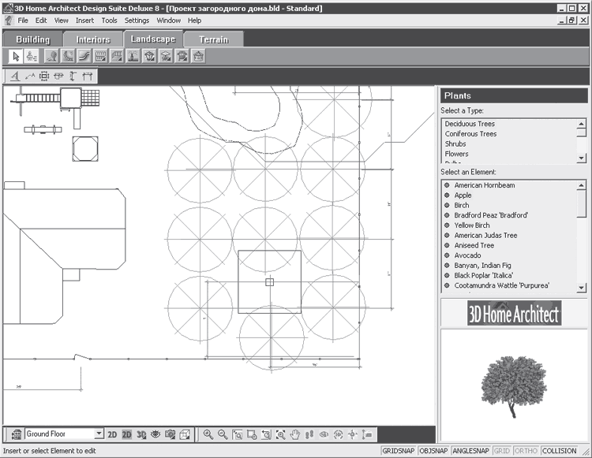Image resolution: width=592 pixels, height=458 pixels.
Task: Select Coniferous Trees plant type
Action: coord(470,134)
